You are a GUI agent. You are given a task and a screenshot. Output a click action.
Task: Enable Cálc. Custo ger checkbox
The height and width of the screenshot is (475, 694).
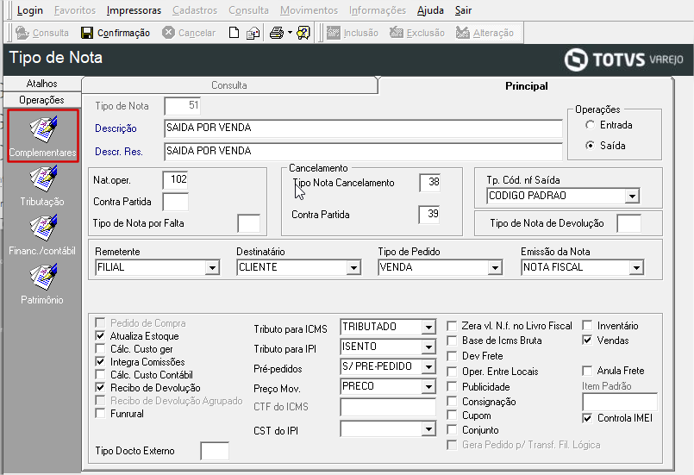click(101, 348)
